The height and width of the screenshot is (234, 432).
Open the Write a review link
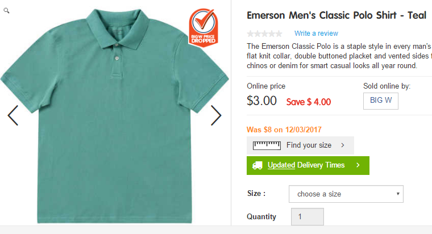316,34
